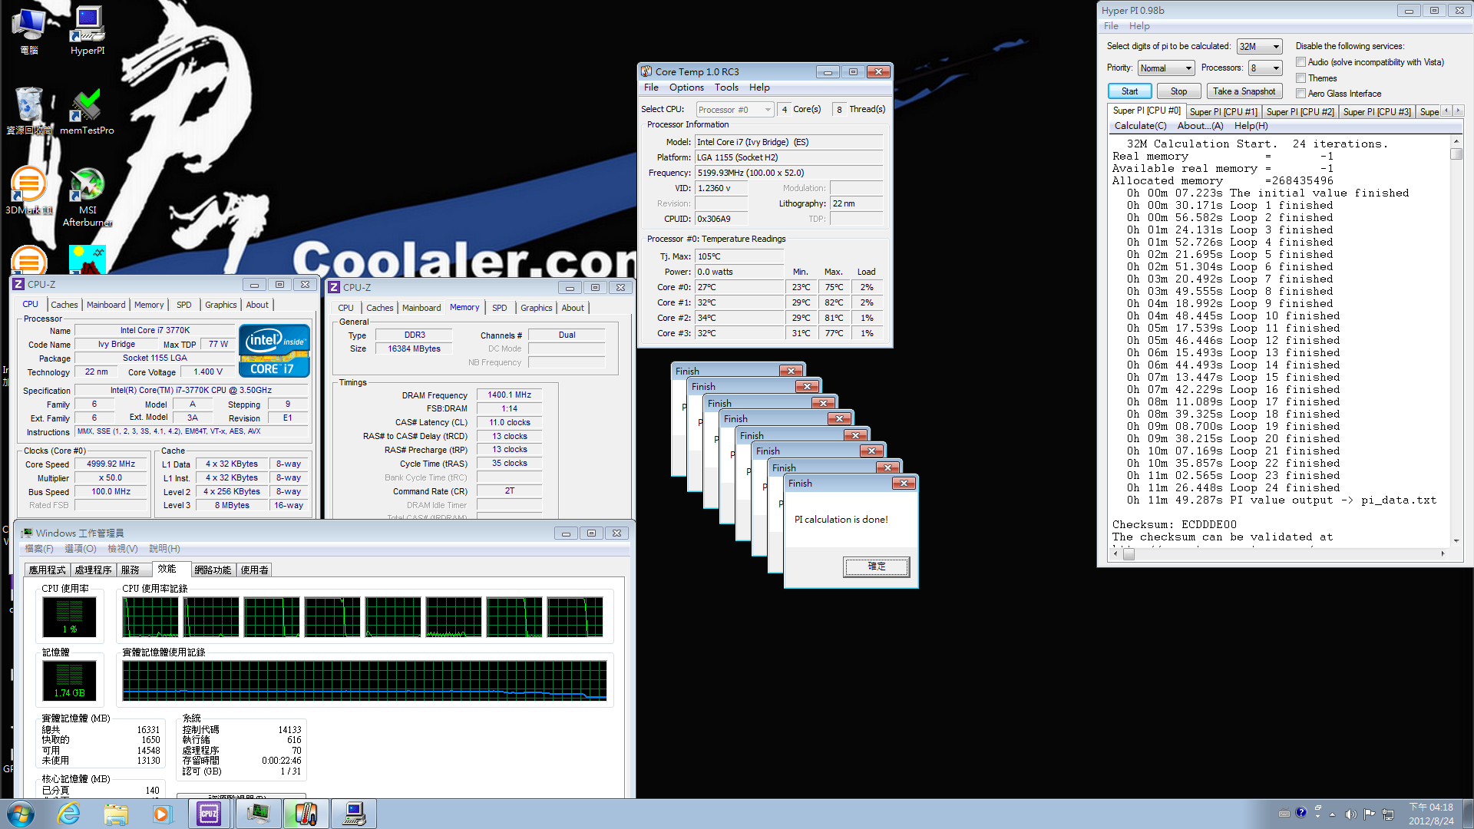The width and height of the screenshot is (1474, 829).
Task: Open Hyper PI Help menu
Action: click(1139, 26)
